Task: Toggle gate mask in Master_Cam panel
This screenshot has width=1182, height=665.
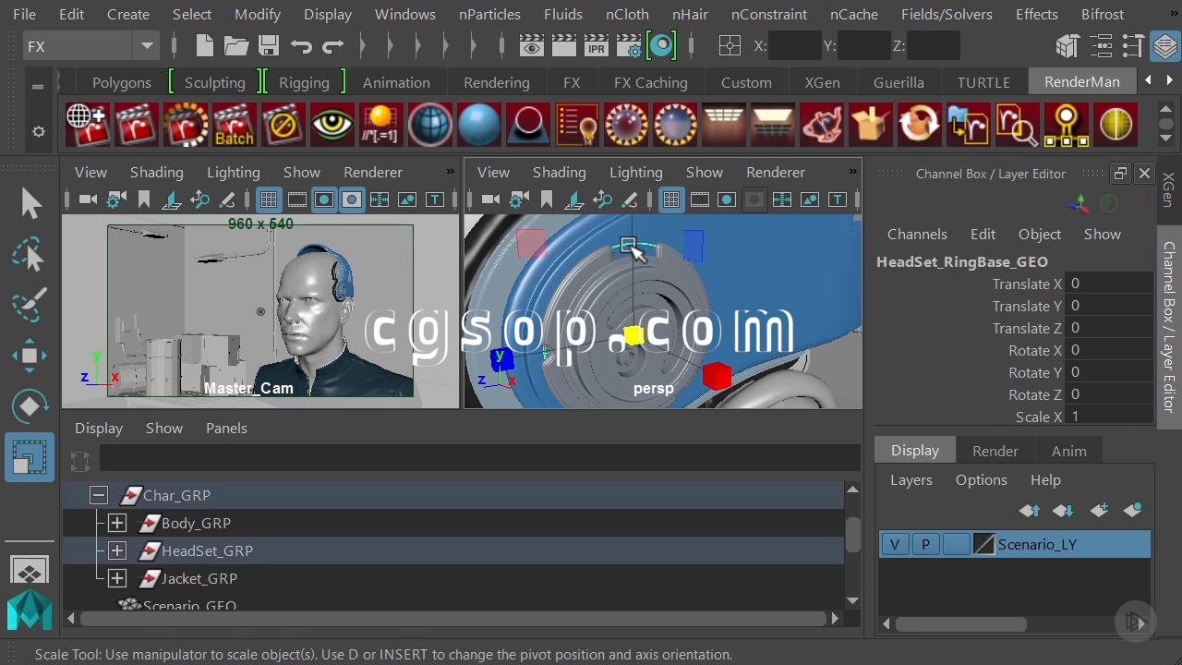Action: [x=352, y=199]
